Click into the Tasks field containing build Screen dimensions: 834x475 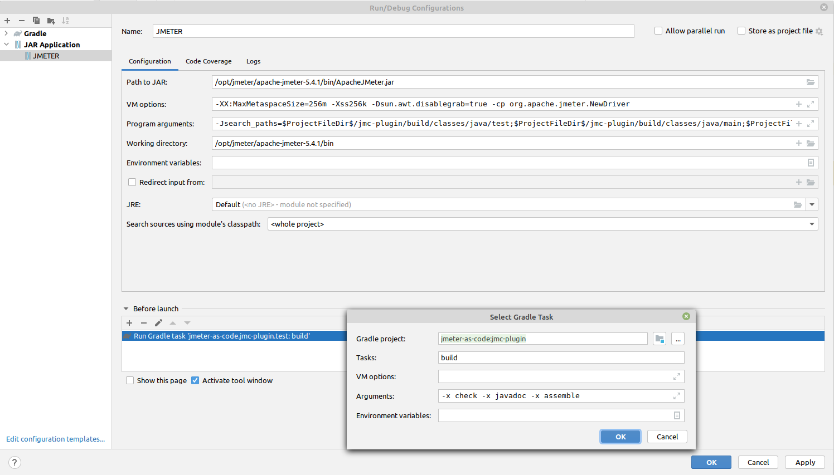pyautogui.click(x=561, y=358)
